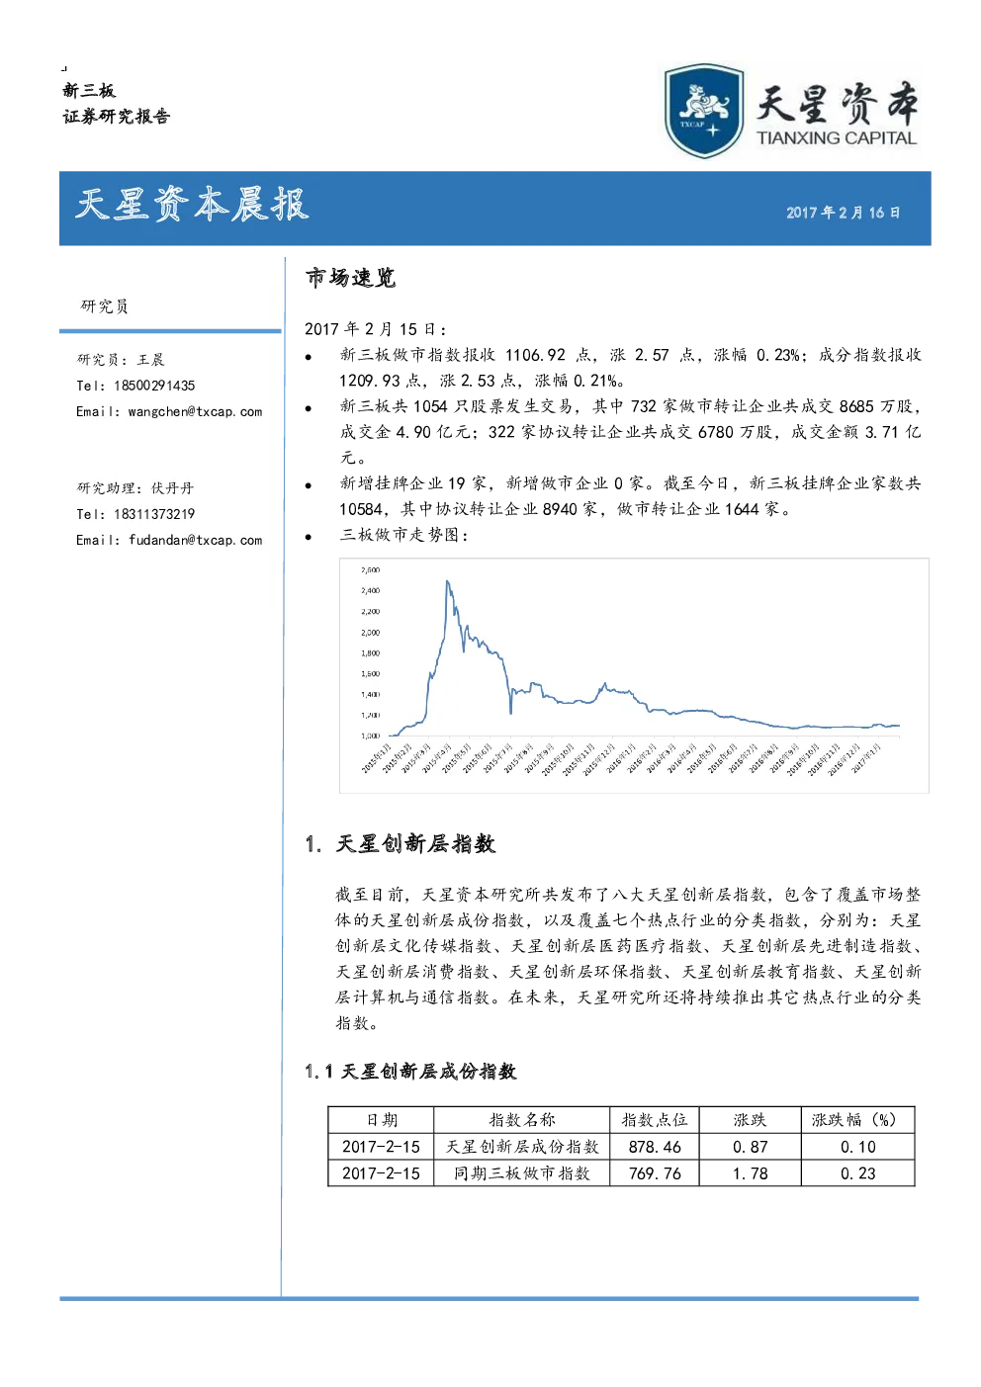Click the table header 指数点位
This screenshot has height=1387, width=981.
(x=655, y=1120)
